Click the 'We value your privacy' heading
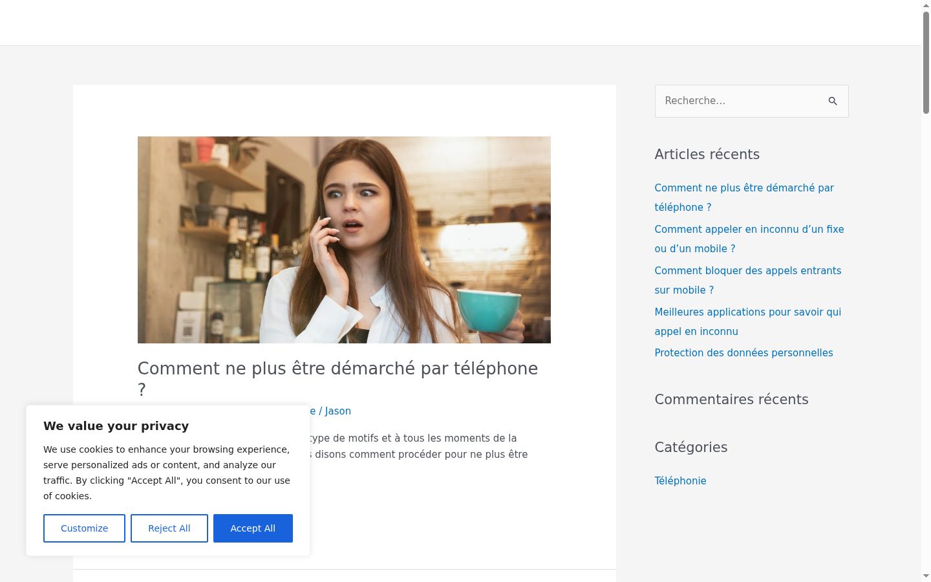The height and width of the screenshot is (582, 931). click(116, 426)
